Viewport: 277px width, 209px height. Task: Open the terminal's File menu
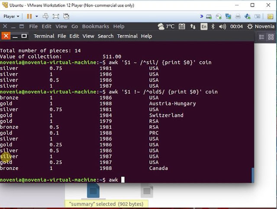click(x=61, y=36)
